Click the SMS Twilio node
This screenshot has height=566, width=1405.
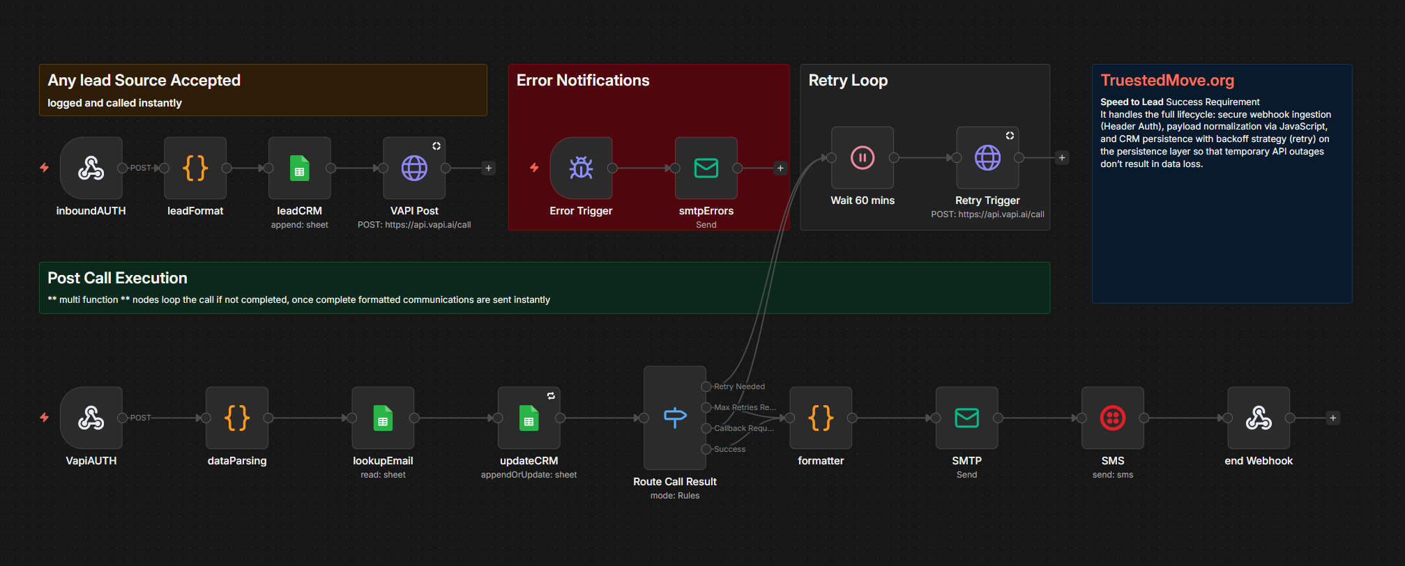coord(1112,418)
